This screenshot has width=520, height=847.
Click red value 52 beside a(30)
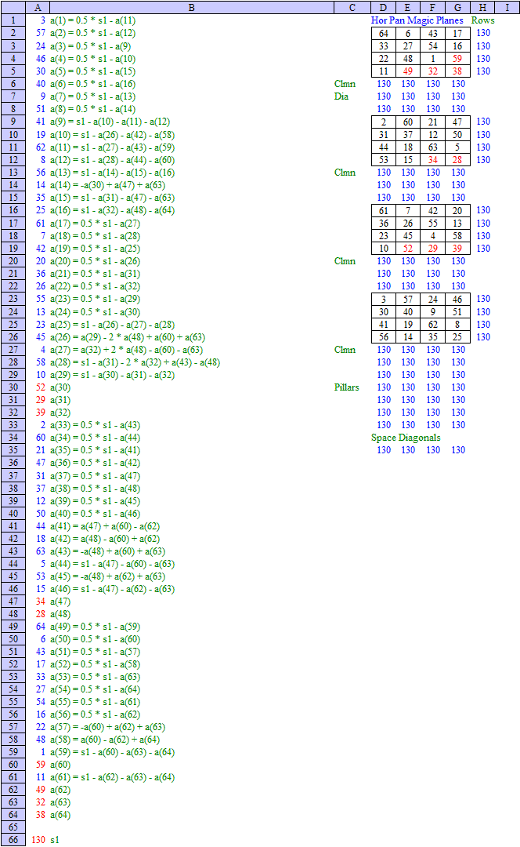tap(41, 387)
